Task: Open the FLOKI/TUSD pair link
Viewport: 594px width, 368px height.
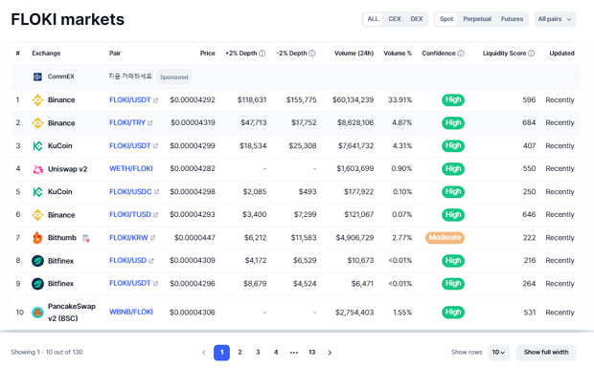Action: coord(130,215)
